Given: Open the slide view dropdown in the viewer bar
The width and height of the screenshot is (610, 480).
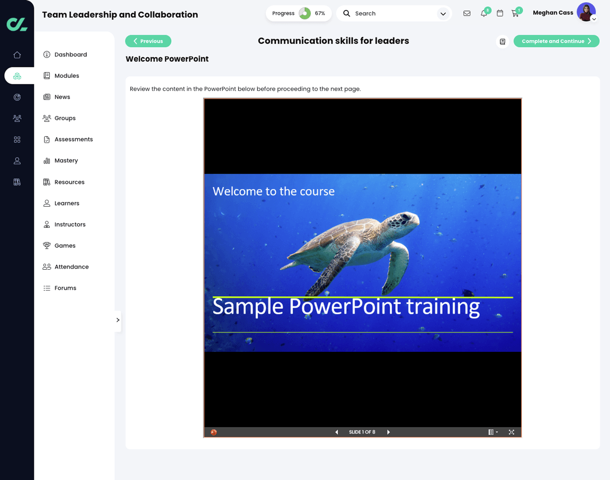Looking at the screenshot, I should point(492,432).
